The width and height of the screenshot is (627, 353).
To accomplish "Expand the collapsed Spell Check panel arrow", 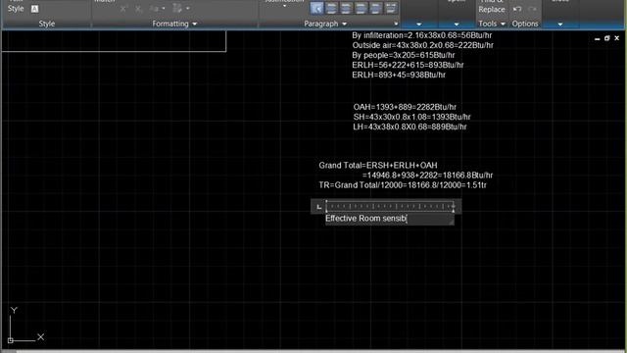I will coord(457,24).
